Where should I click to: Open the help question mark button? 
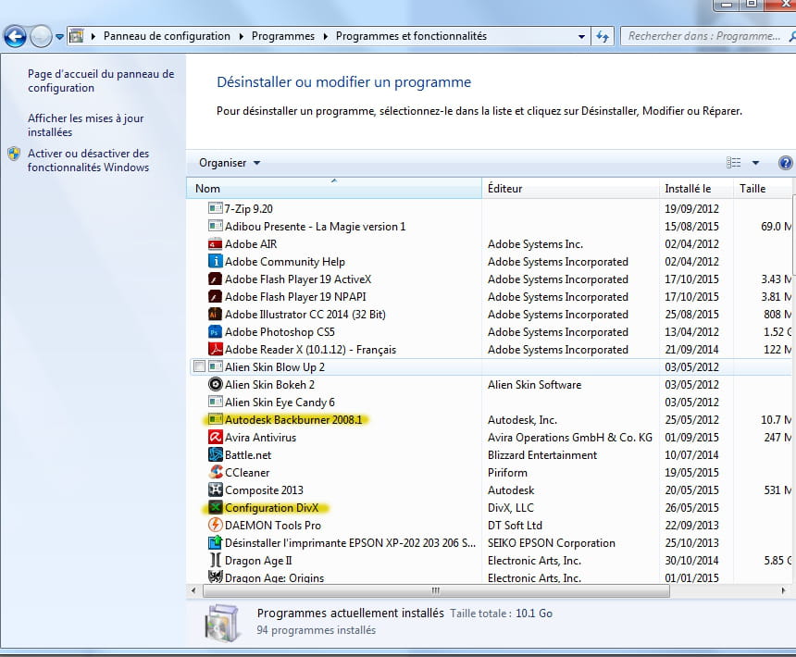click(x=785, y=163)
